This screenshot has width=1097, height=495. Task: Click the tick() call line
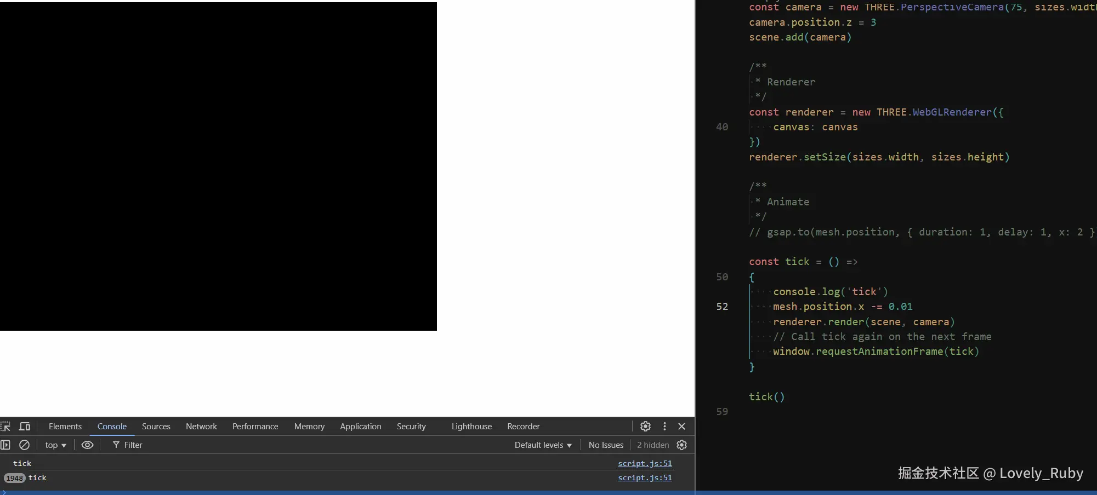766,397
